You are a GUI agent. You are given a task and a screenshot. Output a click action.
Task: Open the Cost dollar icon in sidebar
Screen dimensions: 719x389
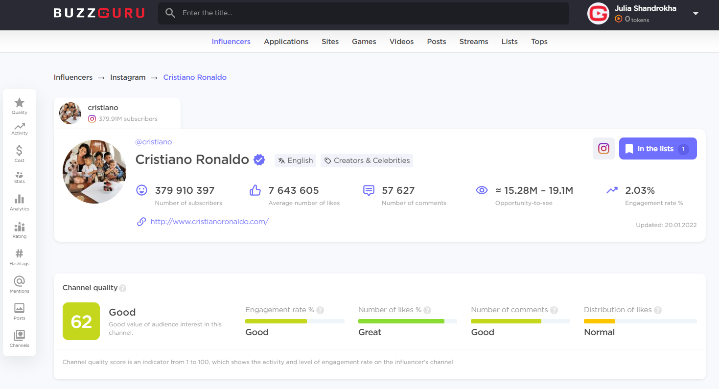[20, 153]
